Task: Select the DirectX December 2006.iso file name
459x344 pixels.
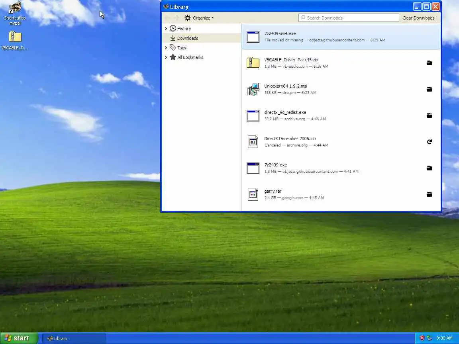Action: coord(290,139)
